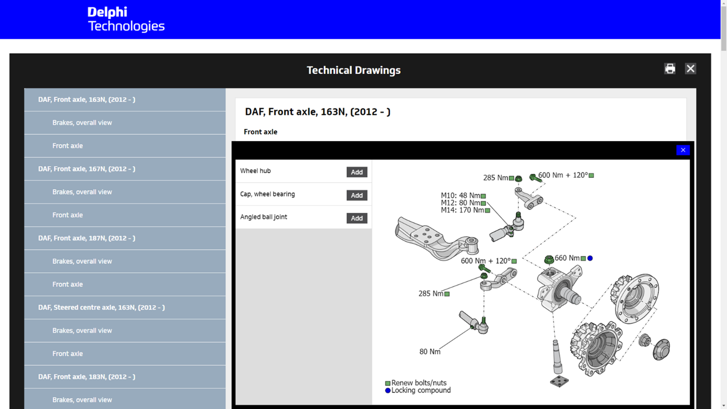Add the Wheel hub part

click(x=357, y=172)
